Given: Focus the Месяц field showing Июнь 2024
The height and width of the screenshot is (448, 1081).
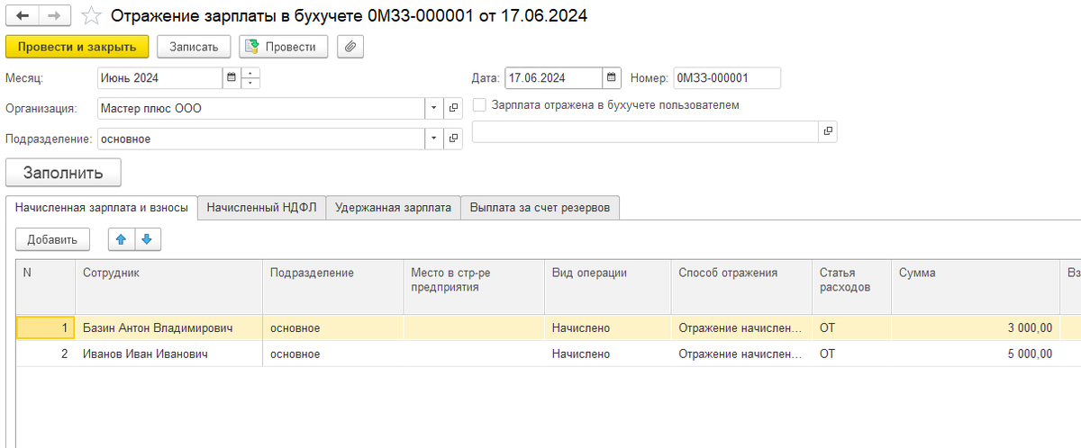Looking at the screenshot, I should [159, 78].
